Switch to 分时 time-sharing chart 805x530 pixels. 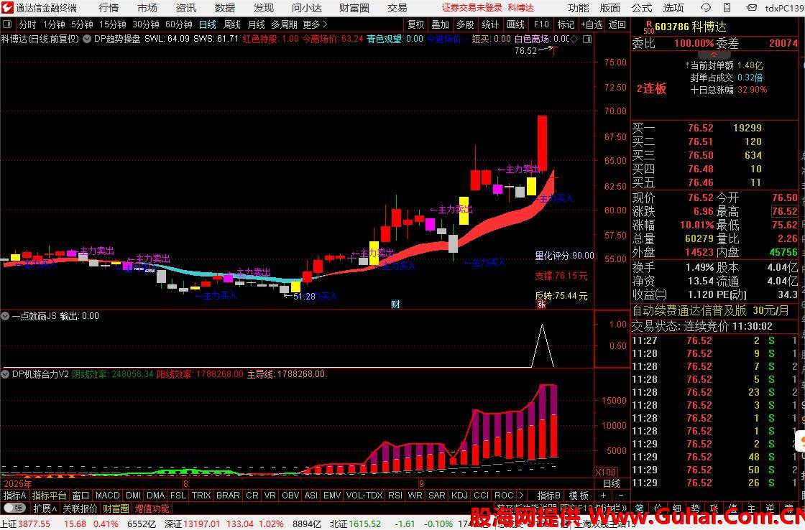[x=28, y=24]
